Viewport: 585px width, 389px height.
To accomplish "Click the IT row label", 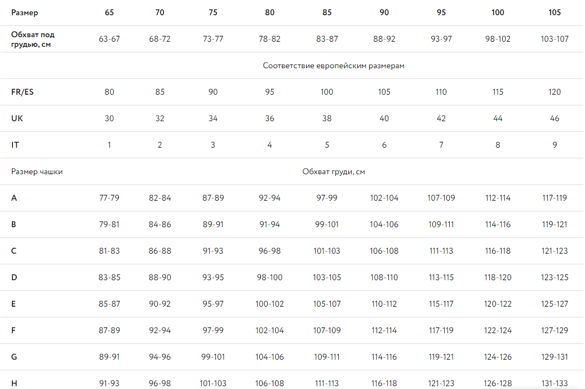I will coord(15,145).
